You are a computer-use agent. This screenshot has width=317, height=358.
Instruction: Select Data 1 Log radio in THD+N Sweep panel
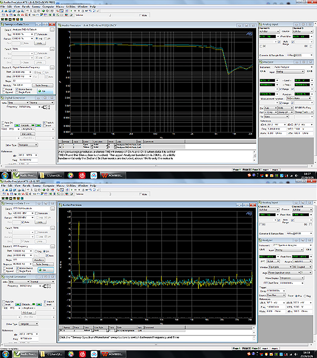coord(37,38)
